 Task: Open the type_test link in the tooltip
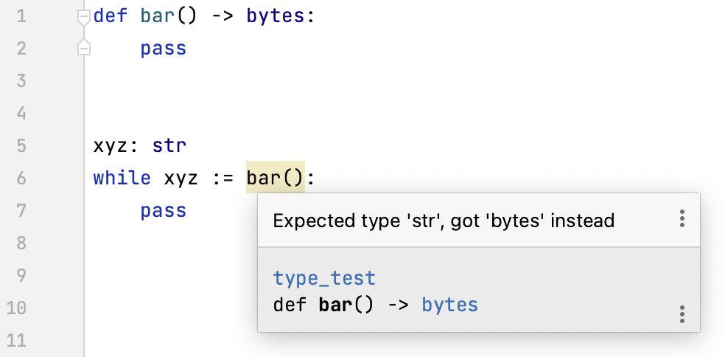point(324,278)
